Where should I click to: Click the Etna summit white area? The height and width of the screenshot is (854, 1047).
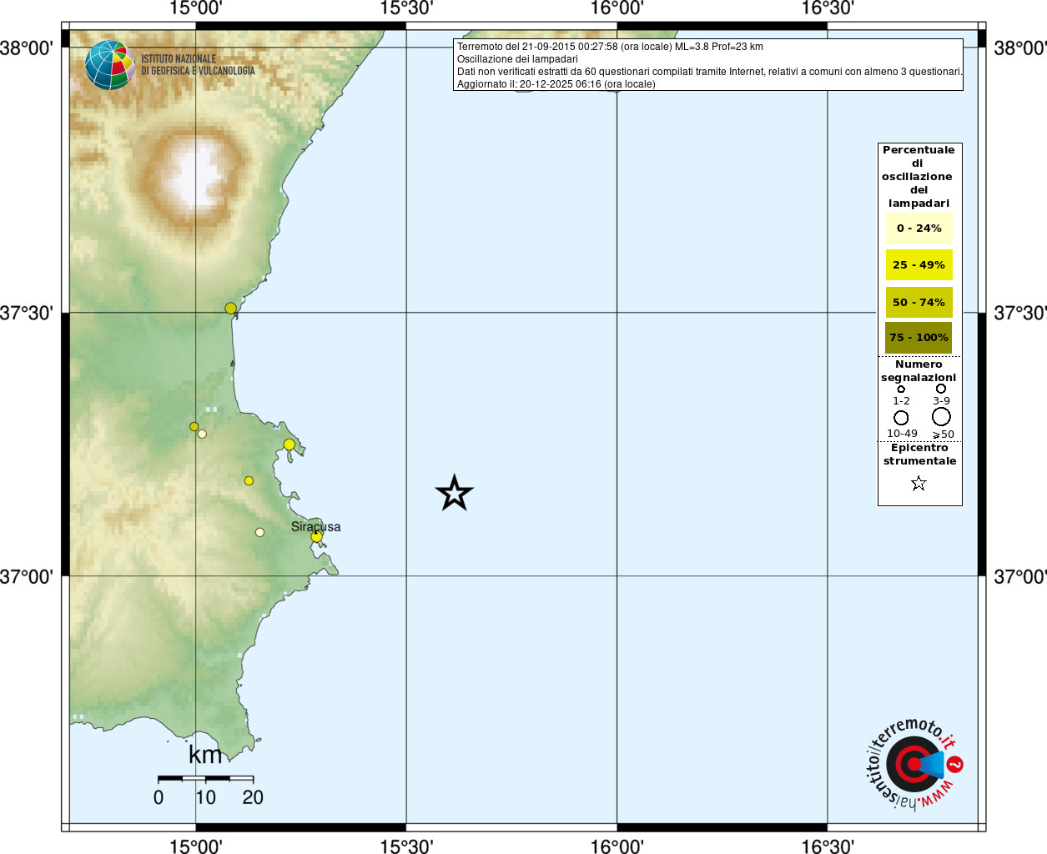pyautogui.click(x=200, y=177)
